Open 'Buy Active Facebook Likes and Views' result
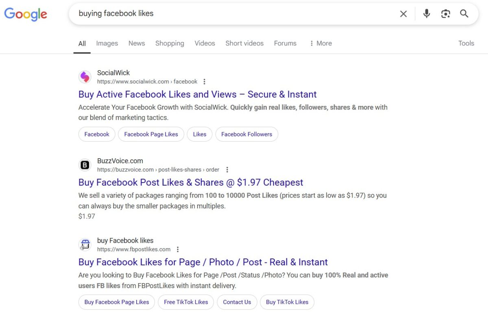This screenshot has height=312, width=488. (x=197, y=95)
